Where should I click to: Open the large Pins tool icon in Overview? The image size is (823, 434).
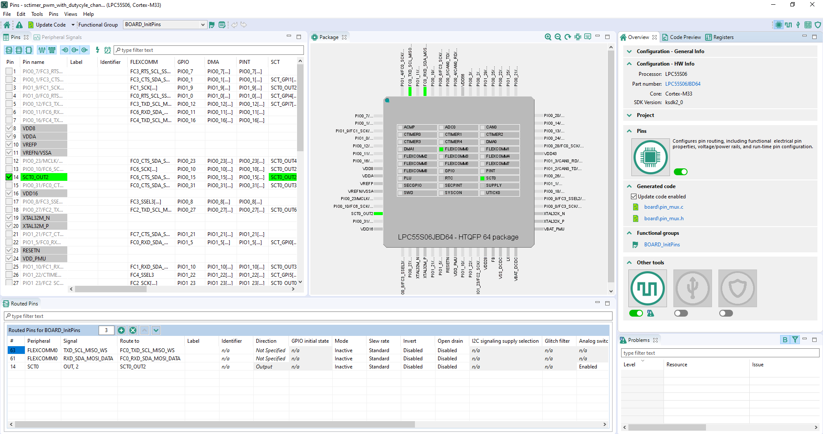(x=650, y=157)
